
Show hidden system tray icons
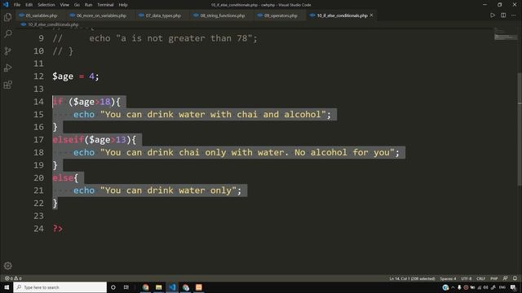pos(453,287)
